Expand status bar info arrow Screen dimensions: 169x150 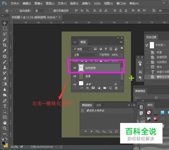pos(61,147)
